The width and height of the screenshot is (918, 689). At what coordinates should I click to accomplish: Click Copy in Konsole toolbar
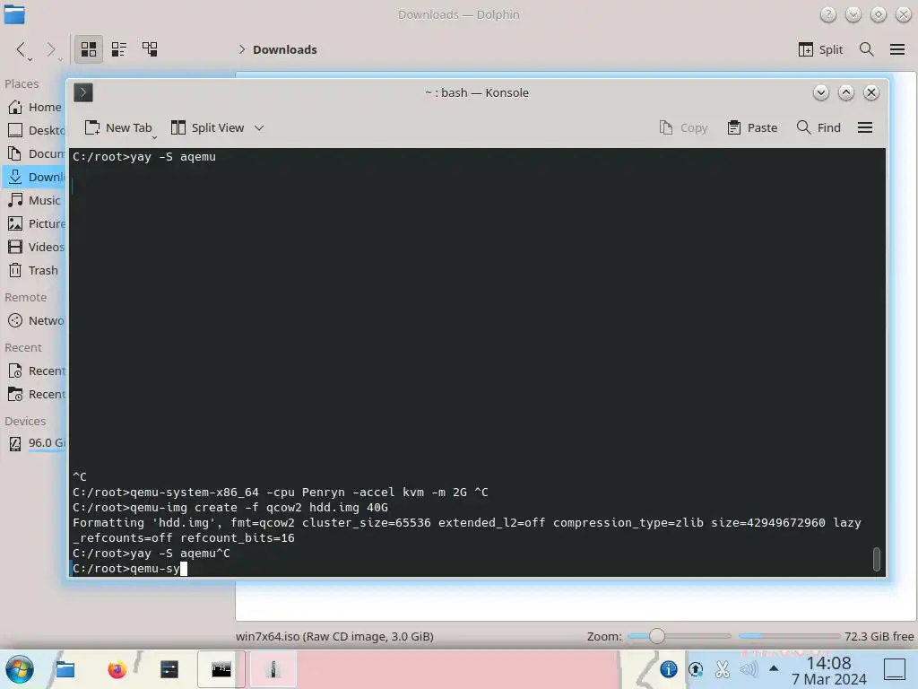click(x=683, y=127)
